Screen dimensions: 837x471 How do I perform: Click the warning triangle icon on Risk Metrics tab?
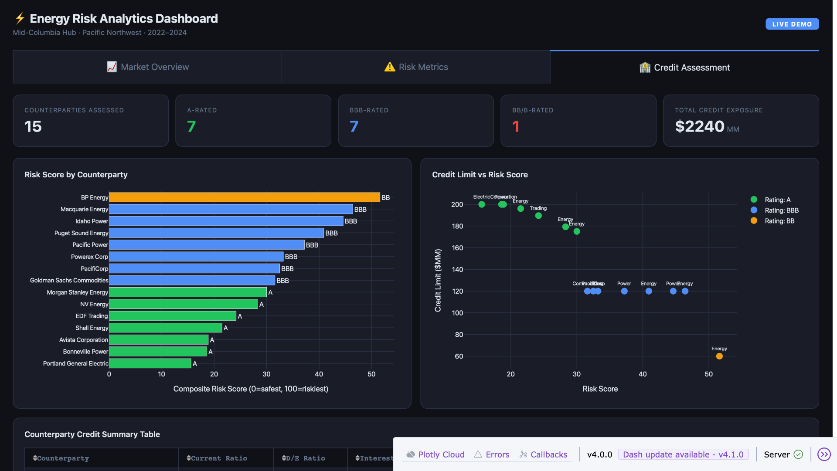tap(389, 67)
